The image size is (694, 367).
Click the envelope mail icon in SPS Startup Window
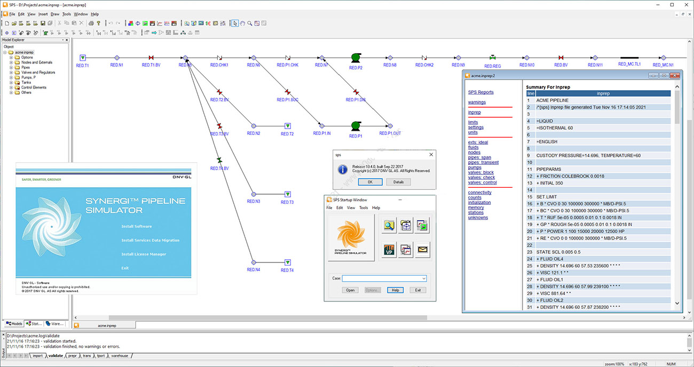(x=422, y=249)
